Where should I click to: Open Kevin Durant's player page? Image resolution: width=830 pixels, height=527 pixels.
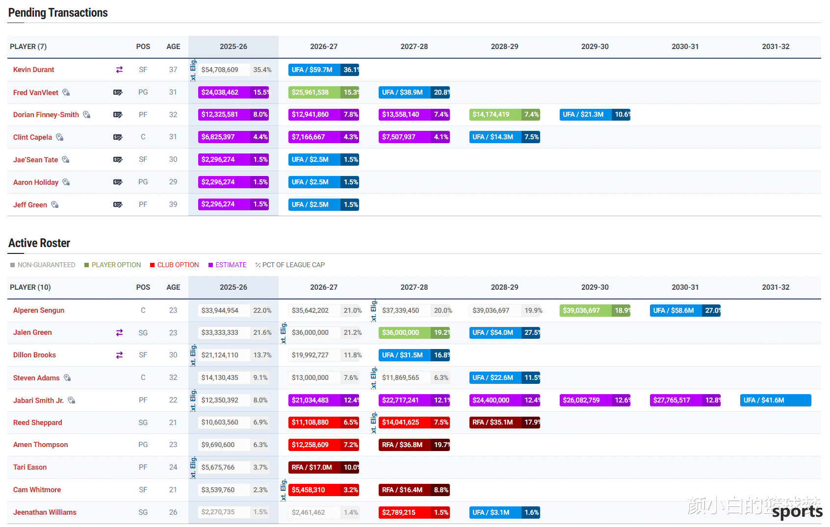[33, 70]
